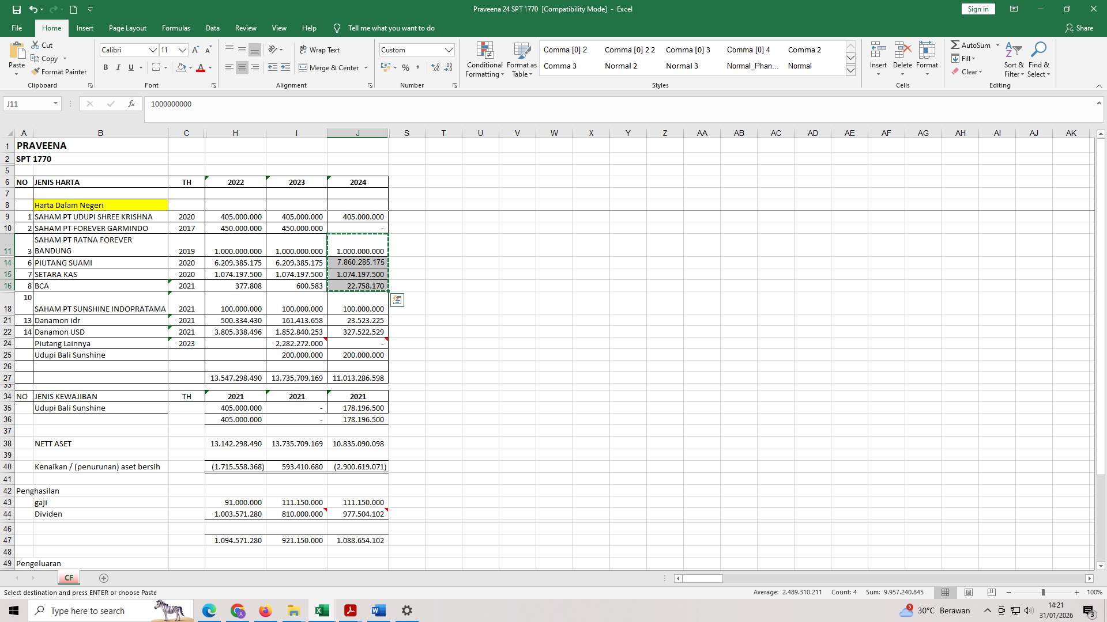Toggle Wrap Text for selection
1107x622 pixels.
click(x=319, y=50)
